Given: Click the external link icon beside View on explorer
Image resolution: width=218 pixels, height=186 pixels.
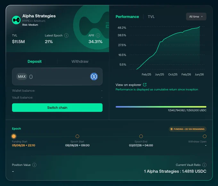Looking at the screenshot, I should point(145,85).
